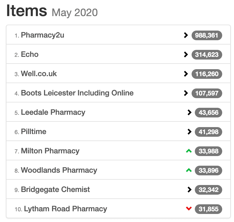Click the black chevron beside Pharmacy2u
The width and height of the screenshot is (234, 222).
[186, 35]
